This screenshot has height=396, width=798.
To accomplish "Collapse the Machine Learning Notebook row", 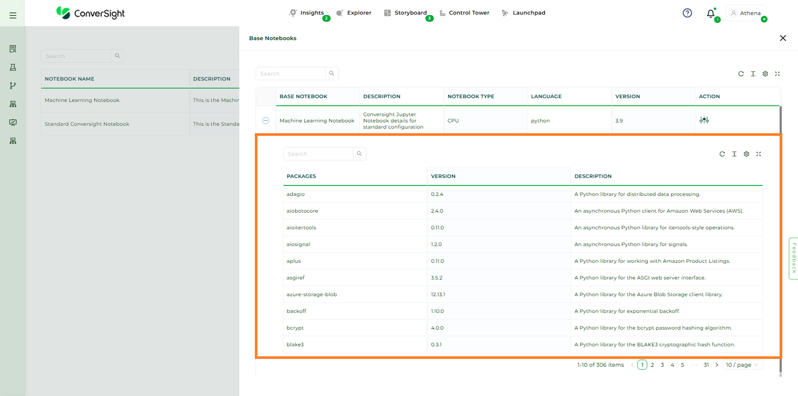I will click(265, 121).
